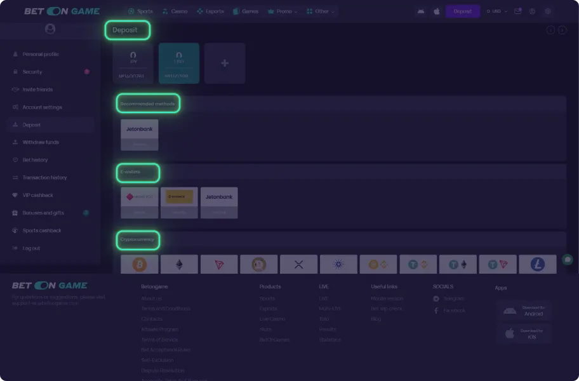Go to Transaction history in sidebar

point(44,178)
